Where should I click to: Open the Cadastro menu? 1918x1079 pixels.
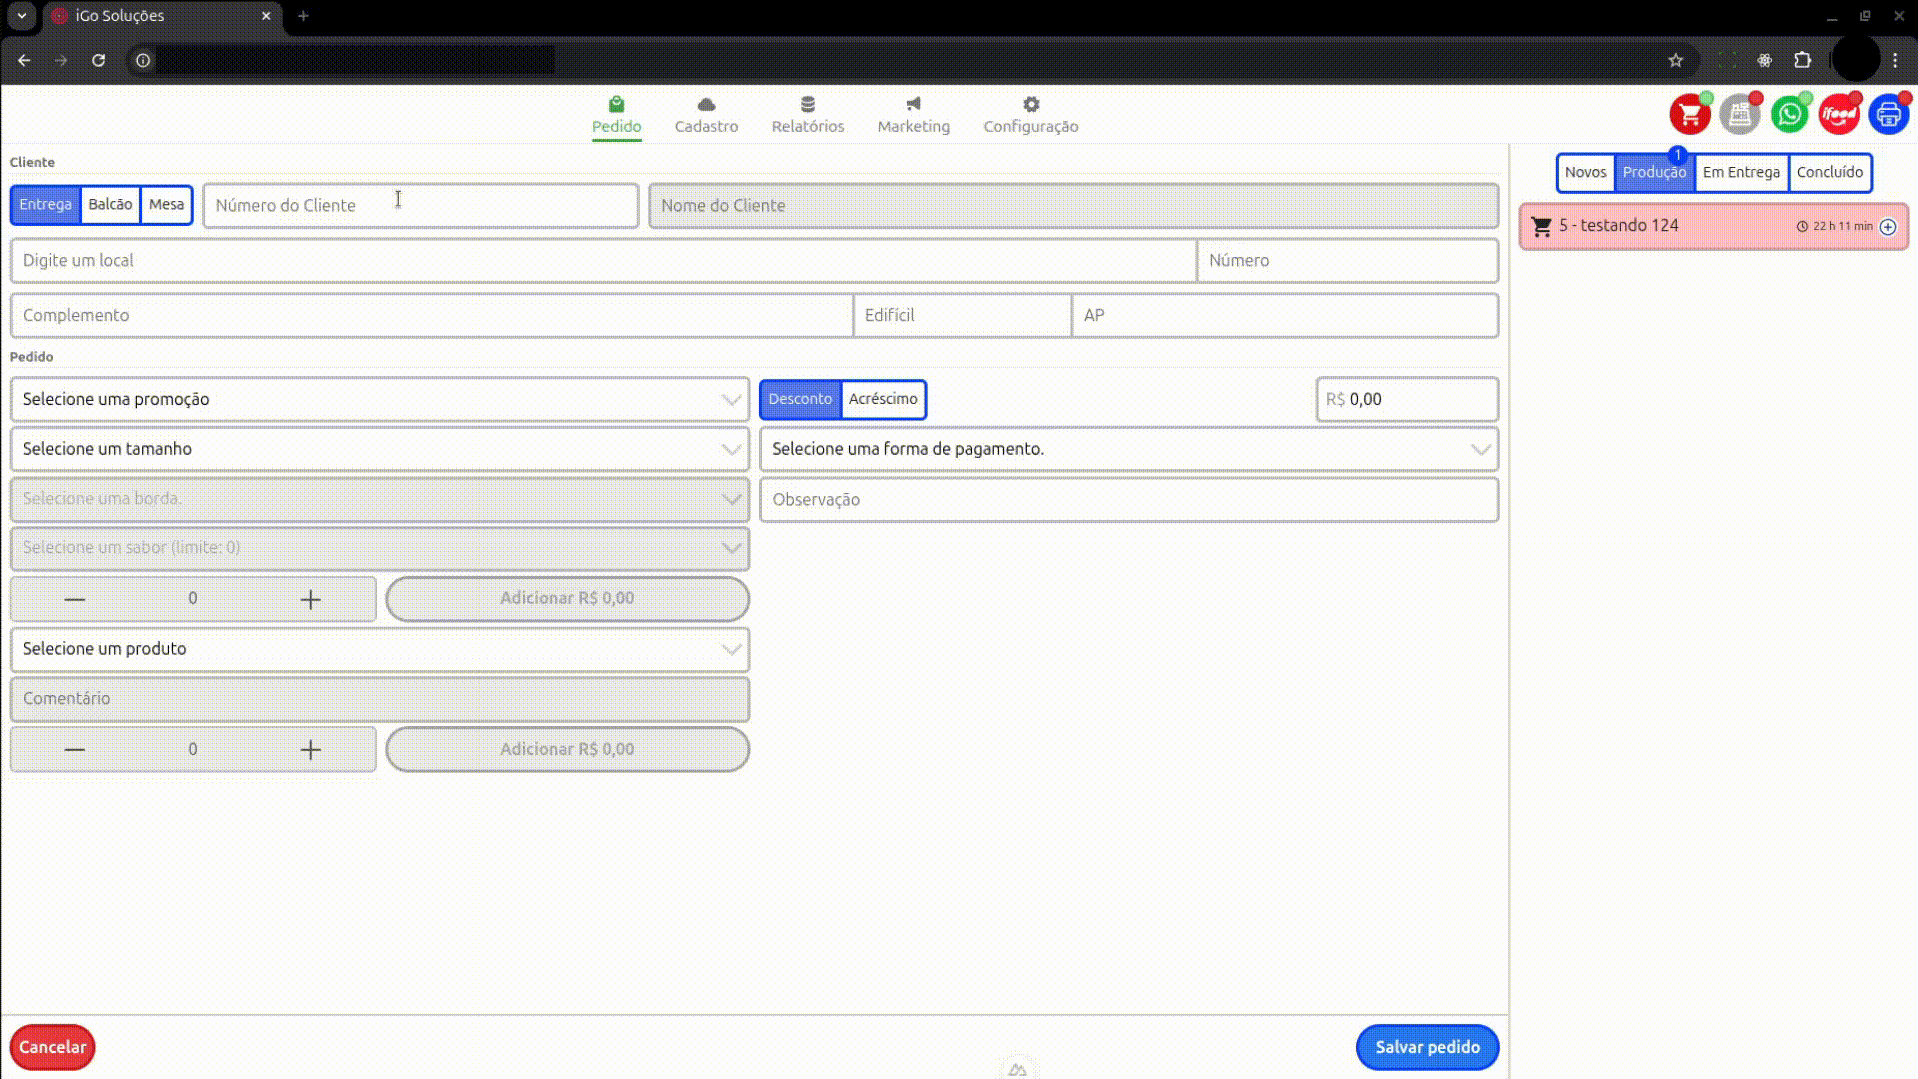click(706, 115)
